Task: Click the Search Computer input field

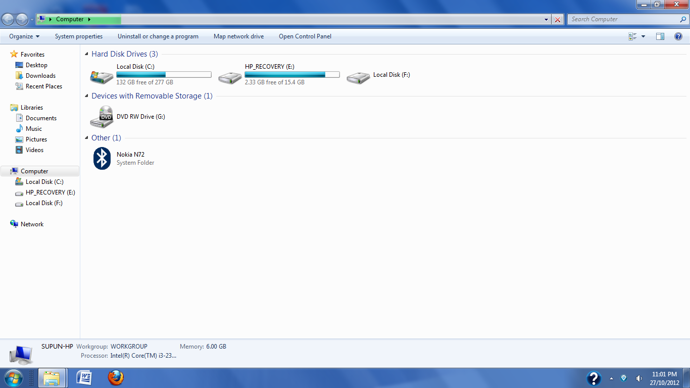Action: pyautogui.click(x=623, y=19)
